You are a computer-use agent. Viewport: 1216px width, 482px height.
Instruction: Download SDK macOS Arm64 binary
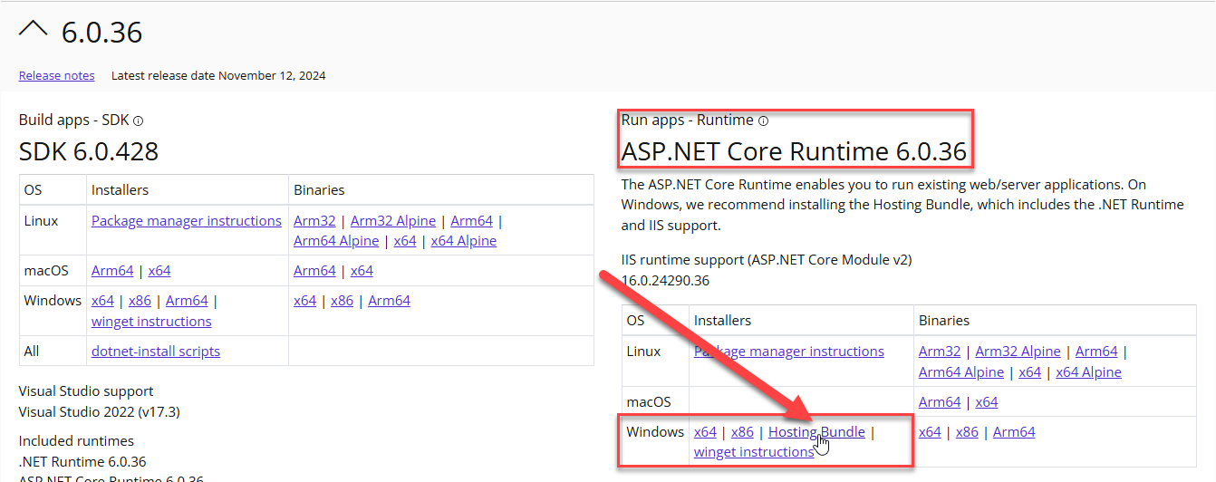pos(314,271)
